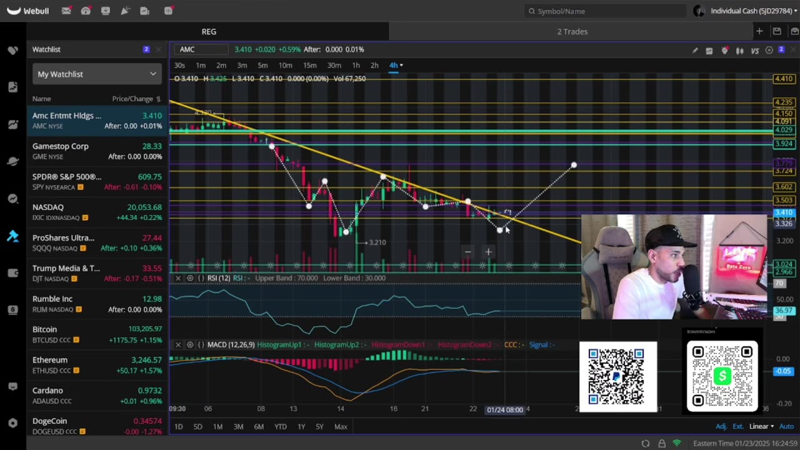Set chart range to 5Y

(319, 426)
